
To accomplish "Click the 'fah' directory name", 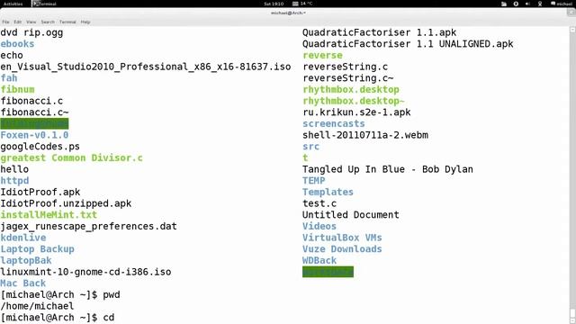I will pyautogui.click(x=9, y=78).
